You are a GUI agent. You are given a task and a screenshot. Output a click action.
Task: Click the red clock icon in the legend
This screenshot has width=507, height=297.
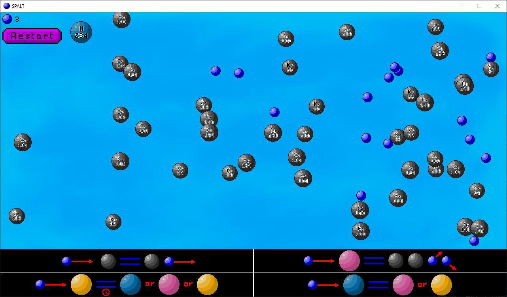(x=106, y=292)
